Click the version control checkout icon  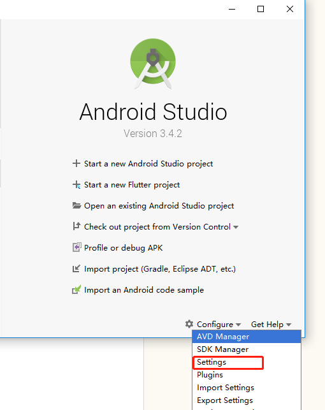click(x=76, y=226)
